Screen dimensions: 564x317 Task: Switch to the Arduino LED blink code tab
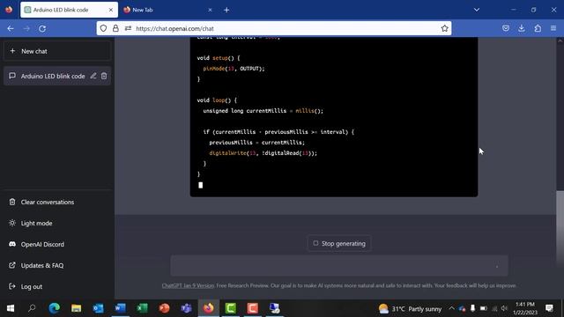tap(69, 10)
